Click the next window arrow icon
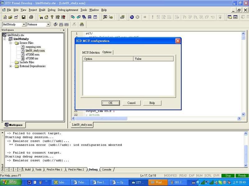The width and height of the screenshot is (249, 186). click(73, 17)
